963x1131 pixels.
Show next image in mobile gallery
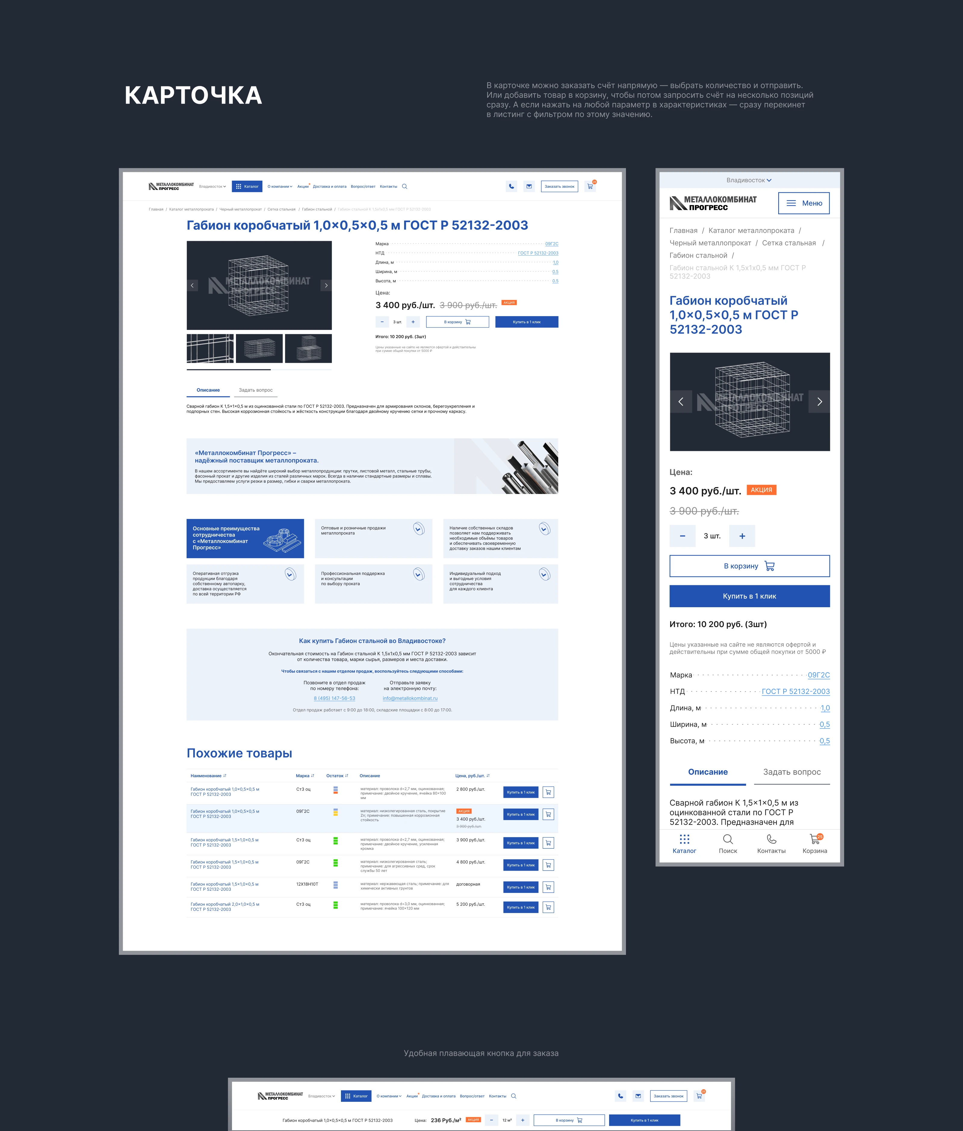point(819,402)
